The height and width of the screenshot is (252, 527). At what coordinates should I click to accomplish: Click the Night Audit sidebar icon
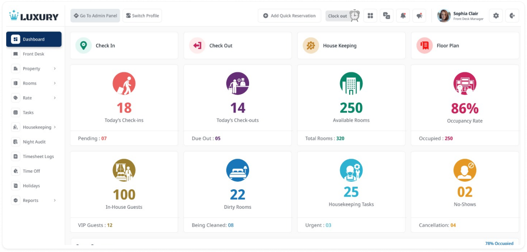click(16, 142)
